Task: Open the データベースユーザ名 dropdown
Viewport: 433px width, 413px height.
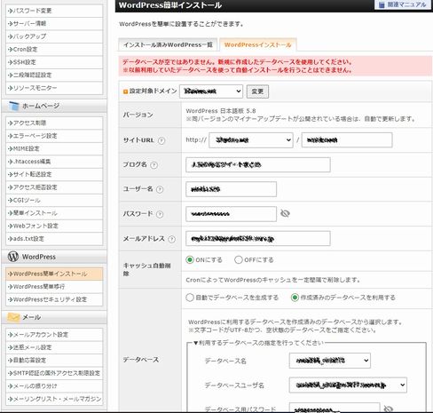Action: pyautogui.click(x=348, y=385)
